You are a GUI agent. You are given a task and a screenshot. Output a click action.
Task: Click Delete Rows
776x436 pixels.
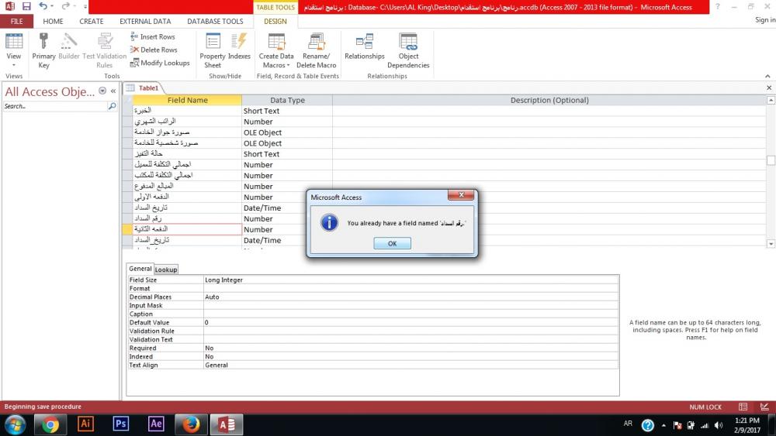click(x=154, y=50)
